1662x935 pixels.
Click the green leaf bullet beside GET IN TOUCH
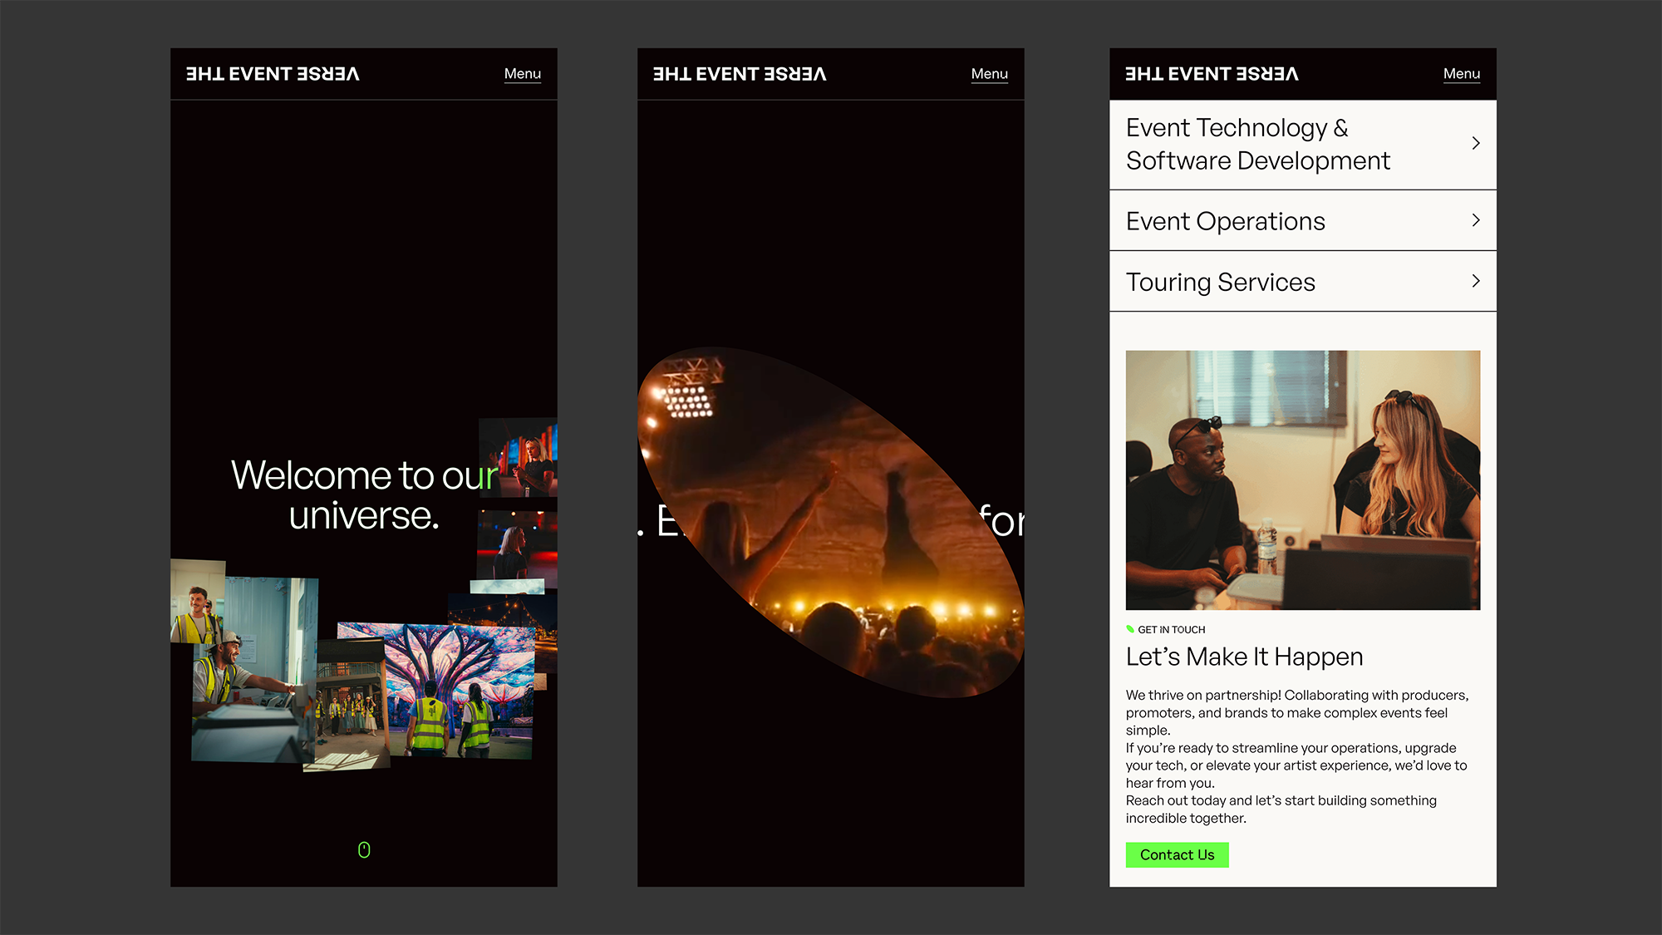click(x=1130, y=629)
